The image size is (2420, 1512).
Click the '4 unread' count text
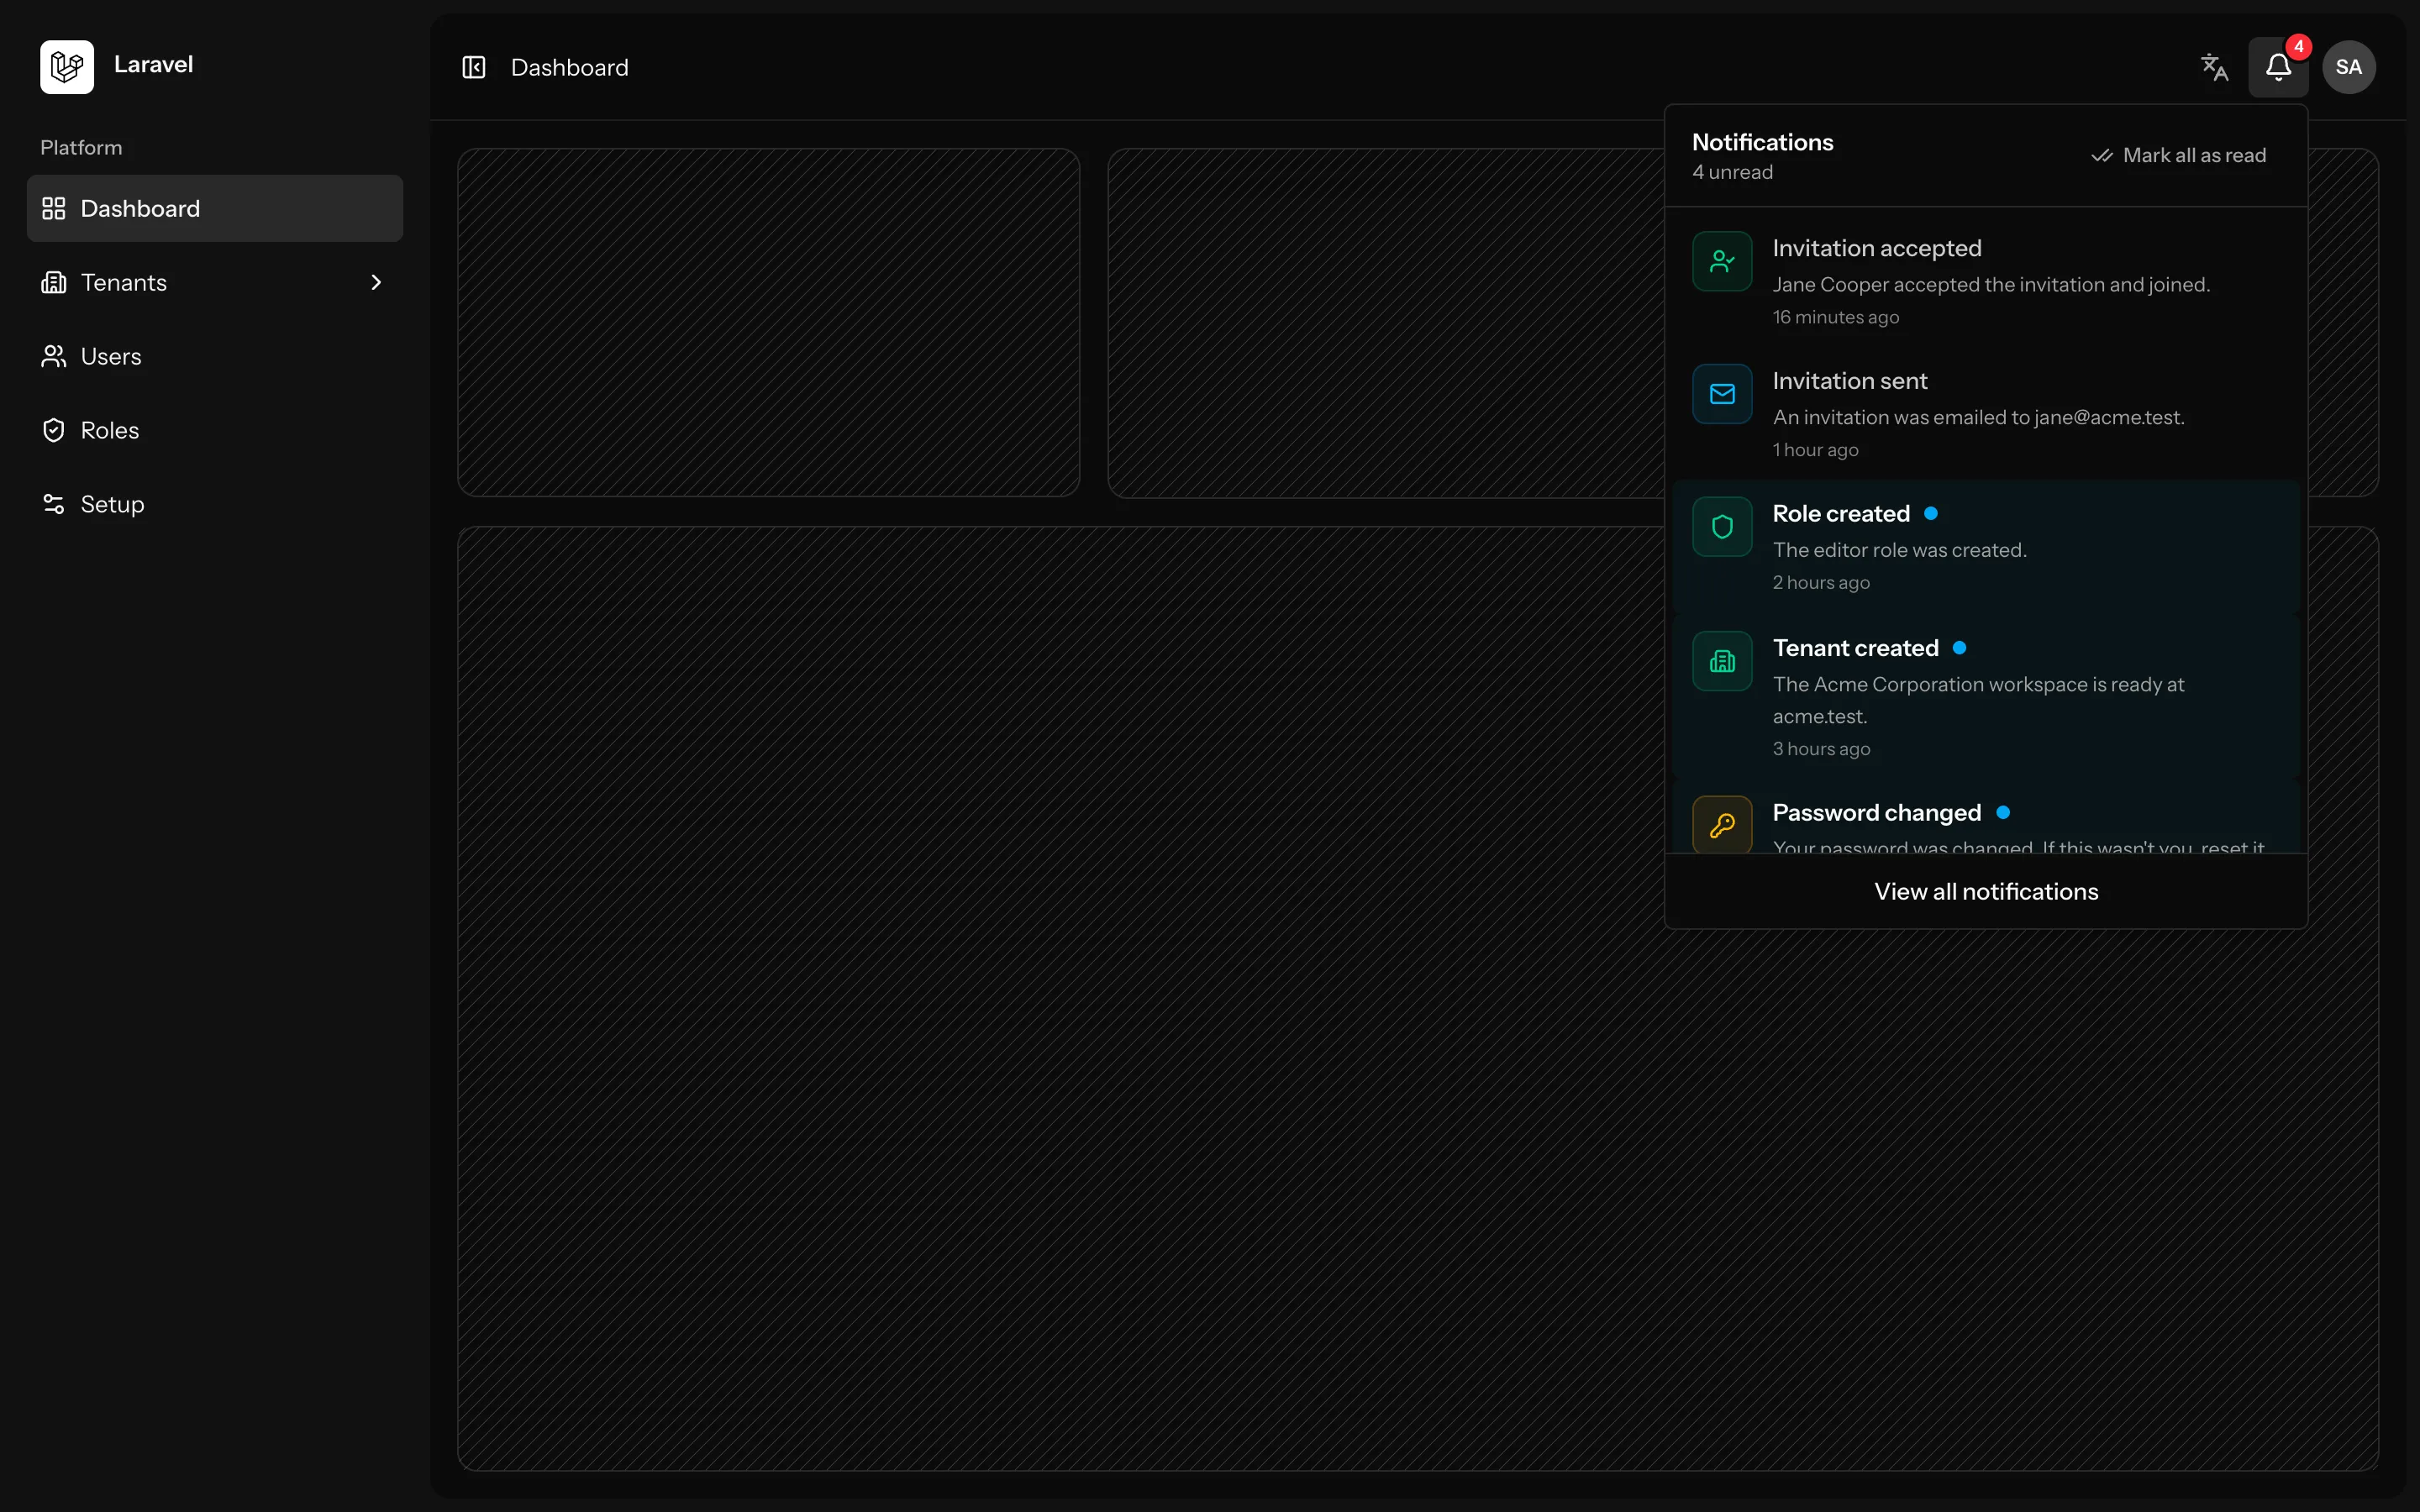(1732, 172)
